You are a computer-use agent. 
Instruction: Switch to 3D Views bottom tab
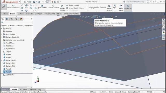(x=24, y=90)
